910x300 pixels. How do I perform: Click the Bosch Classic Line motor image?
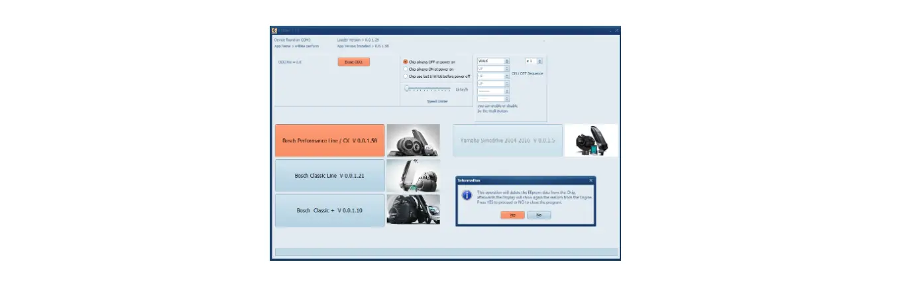point(413,176)
